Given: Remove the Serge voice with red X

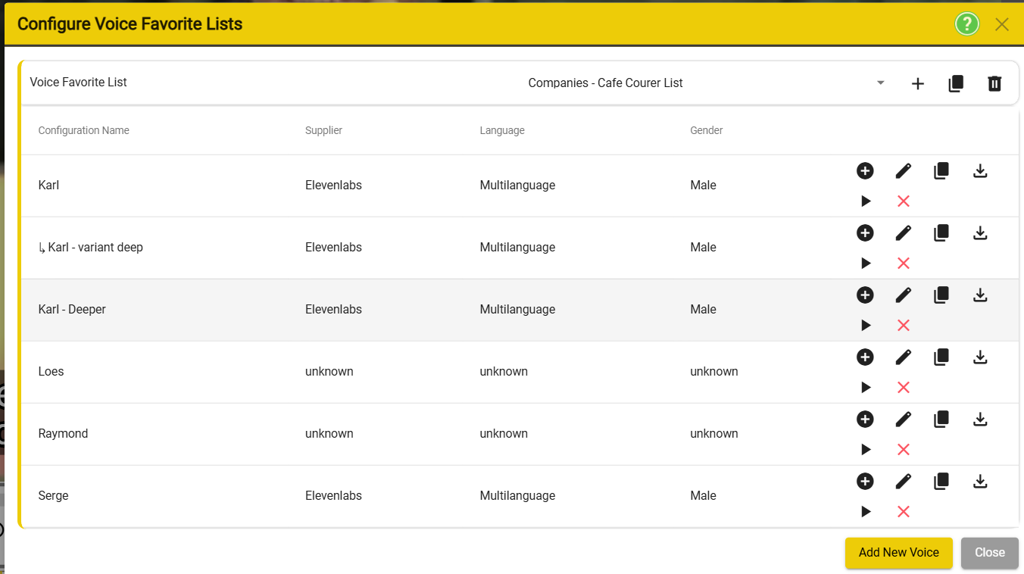Looking at the screenshot, I should [903, 512].
